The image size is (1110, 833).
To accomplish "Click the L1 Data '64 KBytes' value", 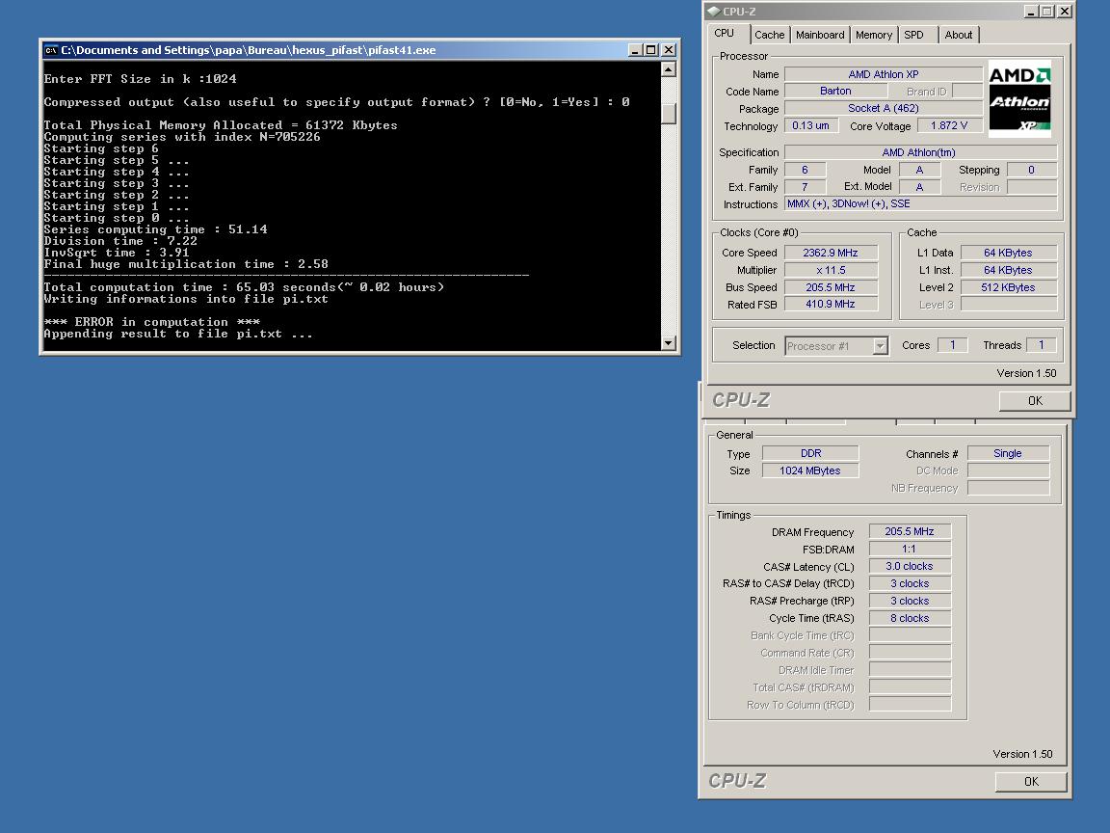I will (x=1008, y=253).
